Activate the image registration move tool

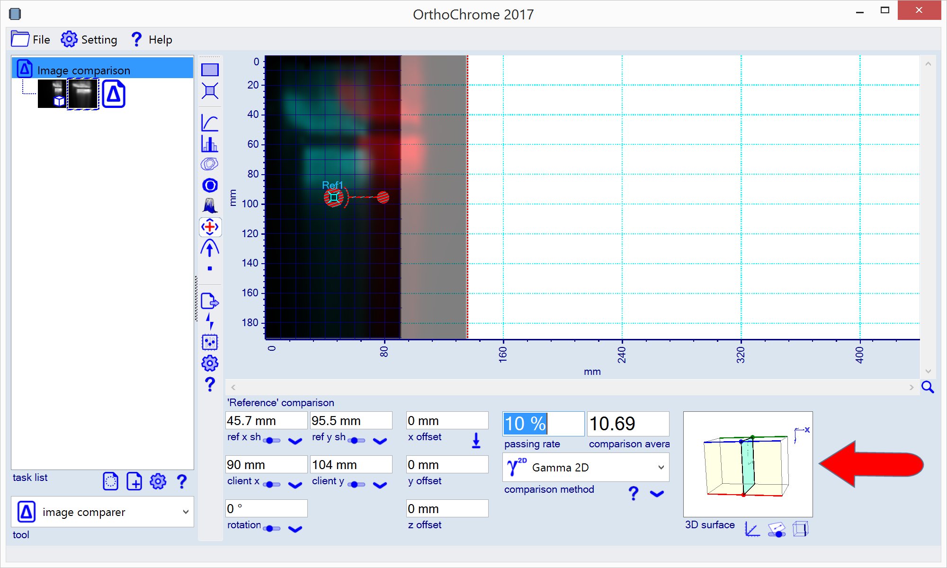click(x=210, y=227)
